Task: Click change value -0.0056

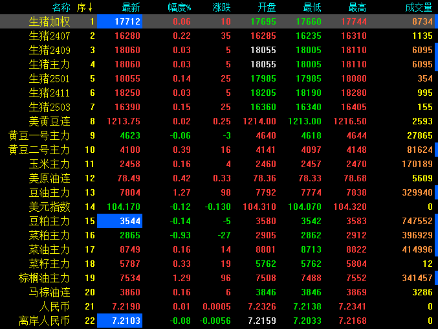Action: [x=215, y=321]
